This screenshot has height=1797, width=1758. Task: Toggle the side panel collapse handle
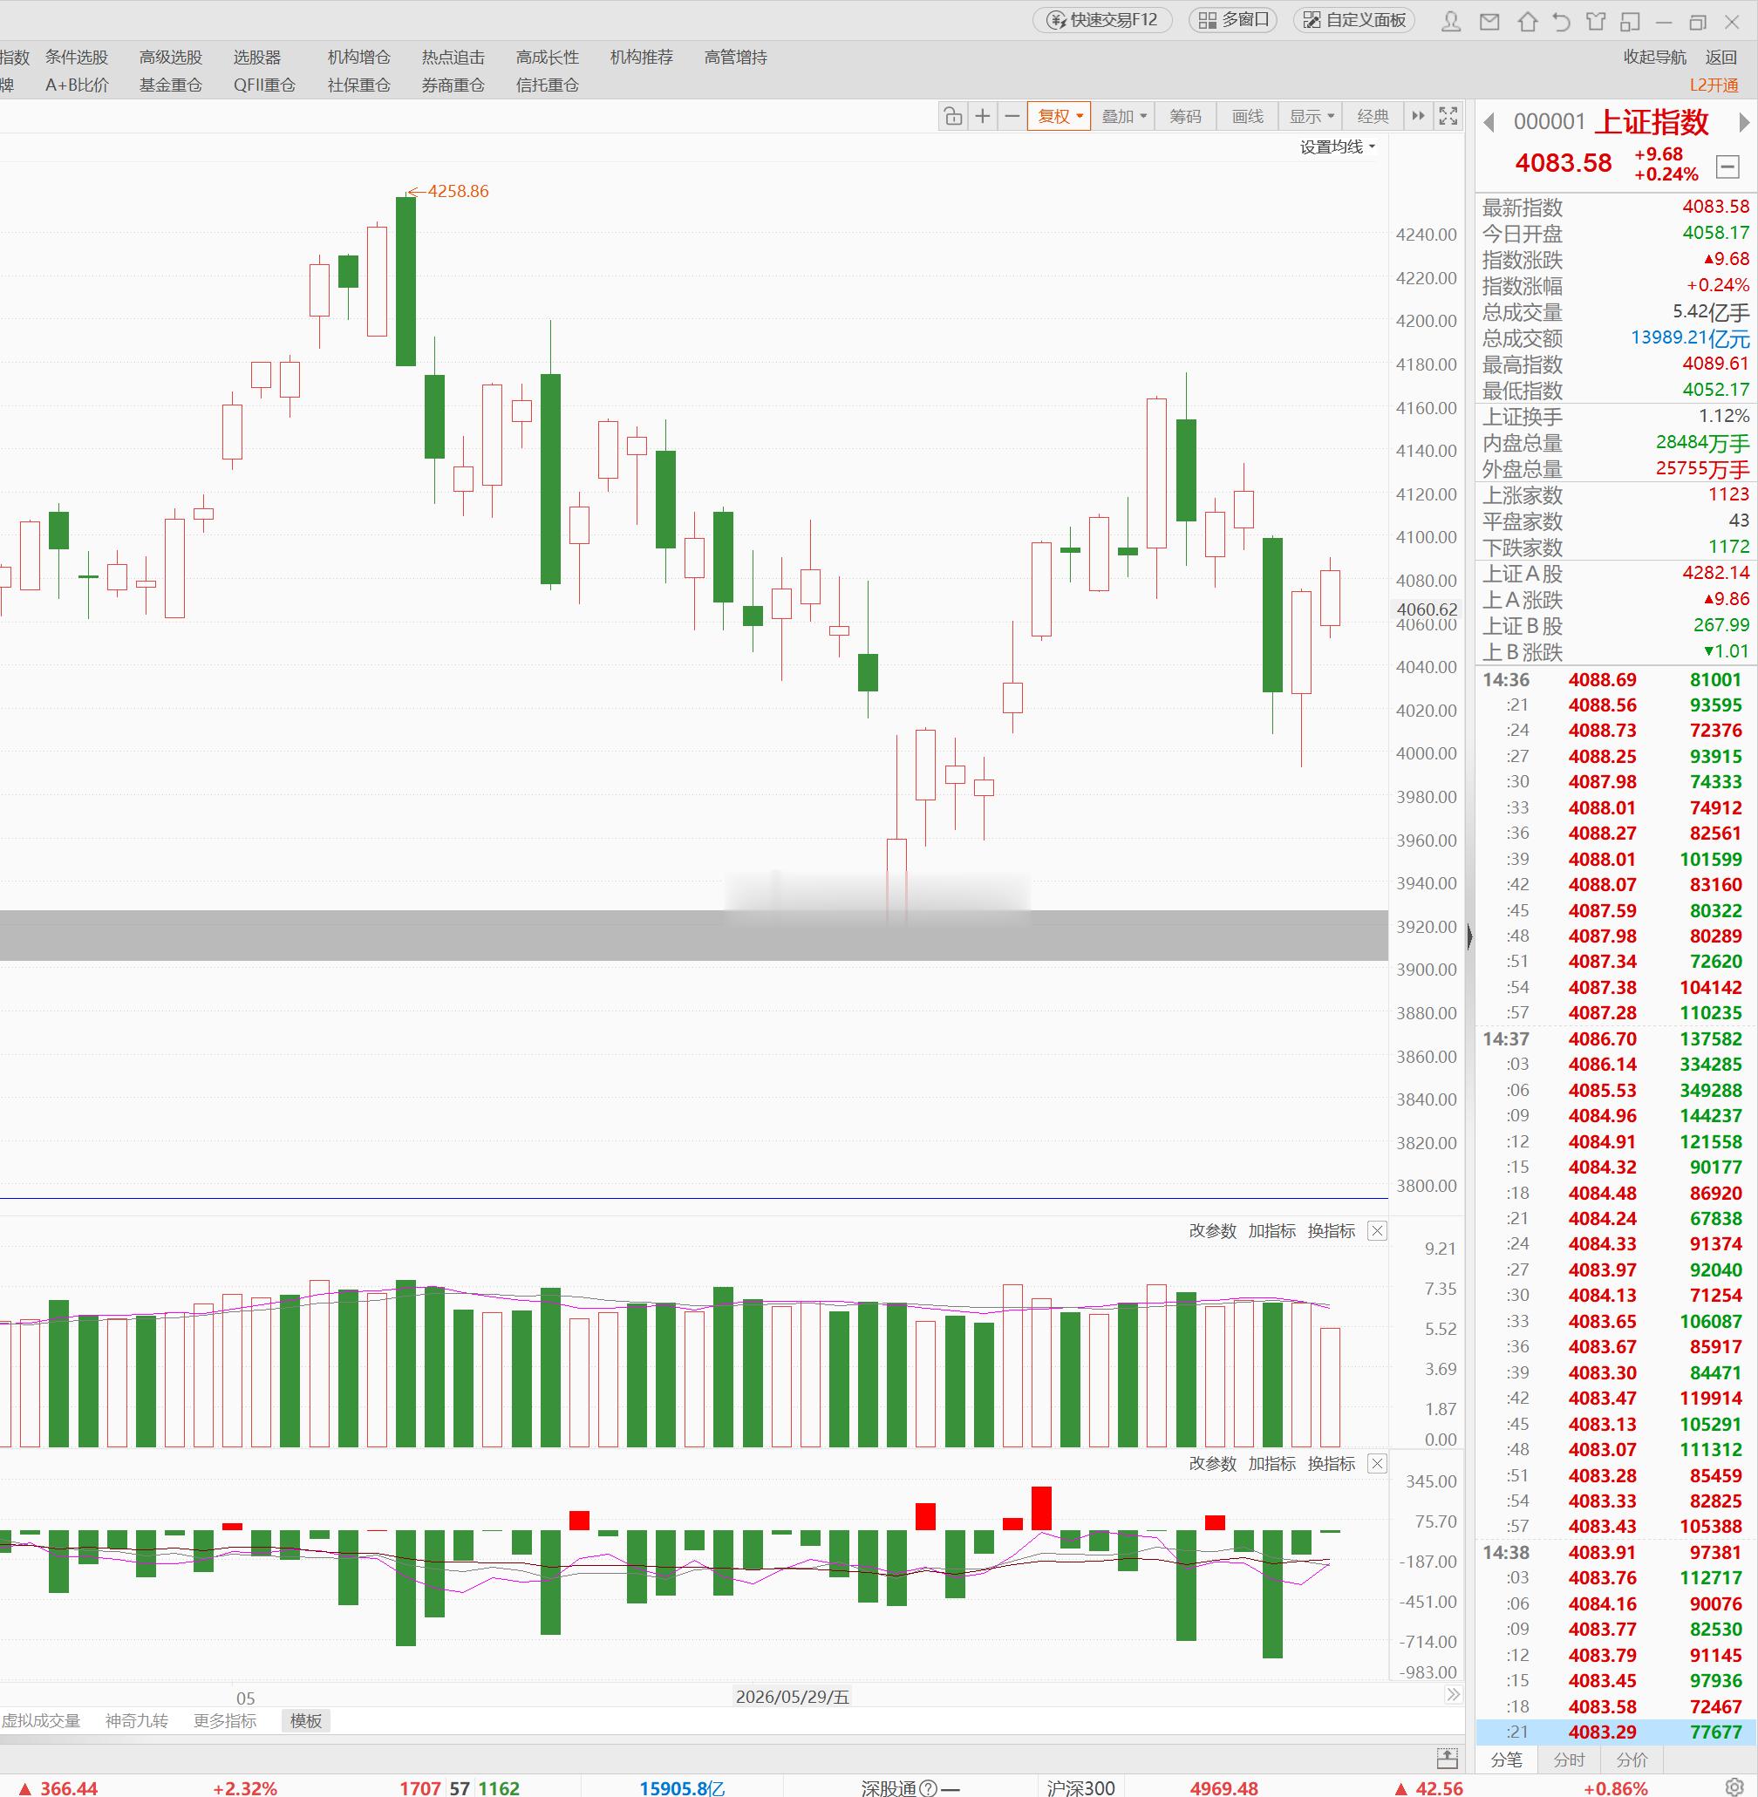1469,936
